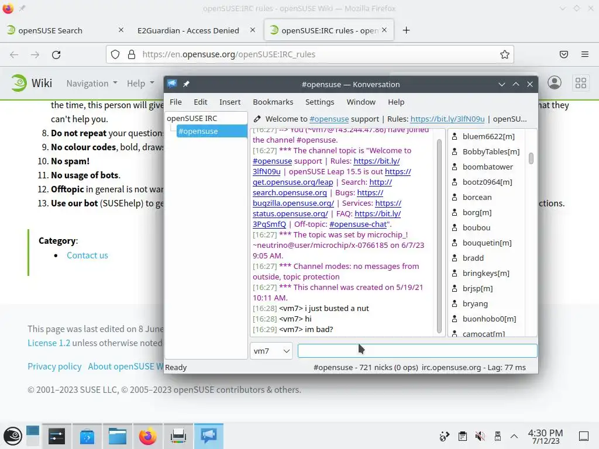Click the taskbar clock showing 4:30 PM
Screen dimensions: 599x449
pyautogui.click(x=546, y=436)
